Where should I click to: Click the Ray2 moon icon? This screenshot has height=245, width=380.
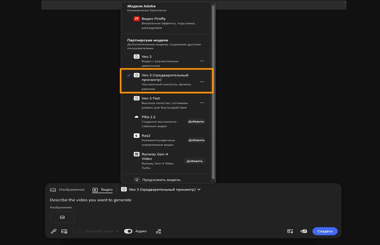coord(136,136)
